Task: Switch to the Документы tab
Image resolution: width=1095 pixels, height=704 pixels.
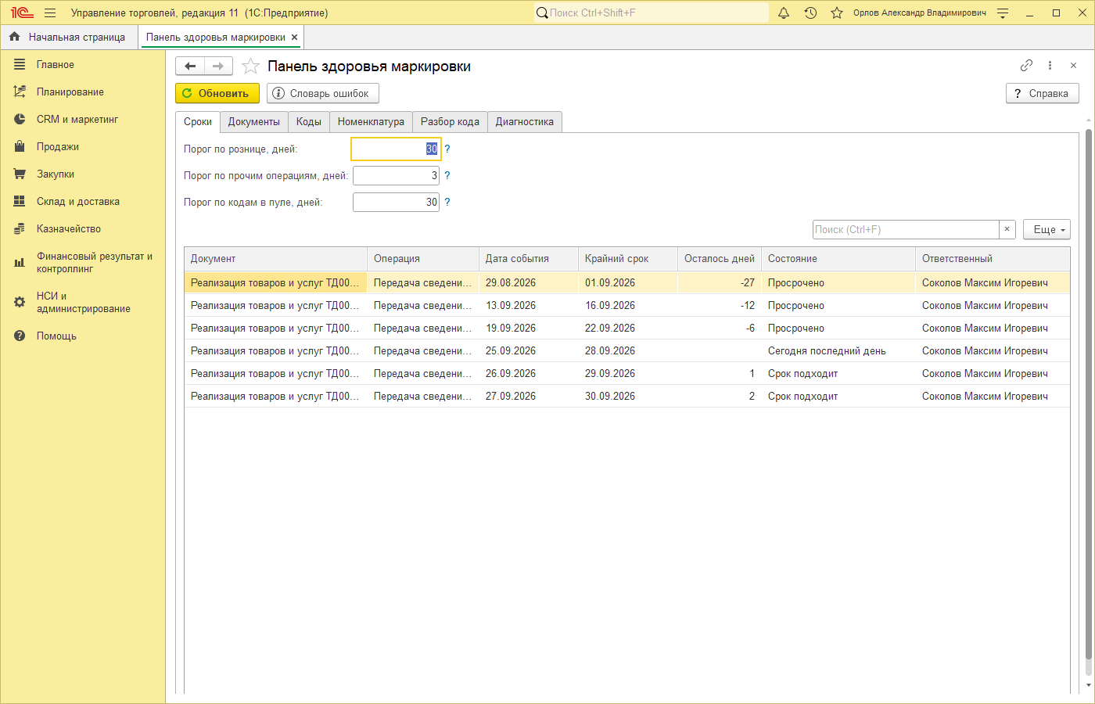Action: pyautogui.click(x=254, y=121)
